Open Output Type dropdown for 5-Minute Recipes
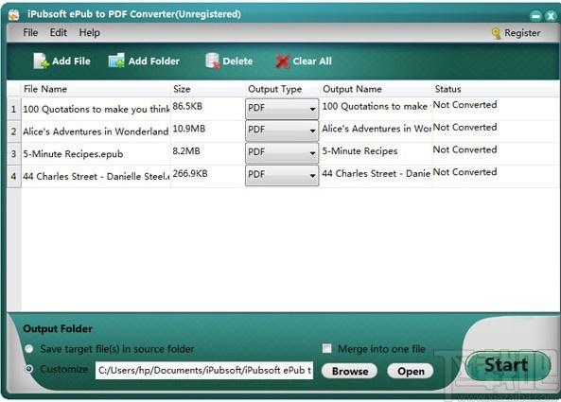 282,153
